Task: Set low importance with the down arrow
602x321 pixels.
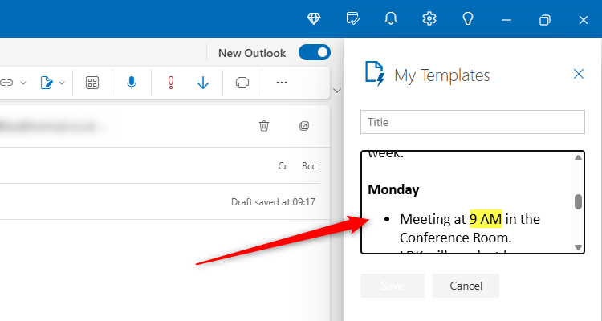Action: [x=203, y=82]
